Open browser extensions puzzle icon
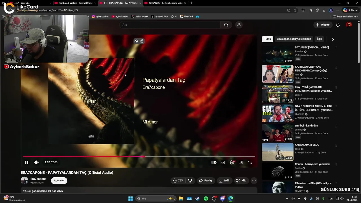Screen dimensions: 361x203 [x=303, y=10]
